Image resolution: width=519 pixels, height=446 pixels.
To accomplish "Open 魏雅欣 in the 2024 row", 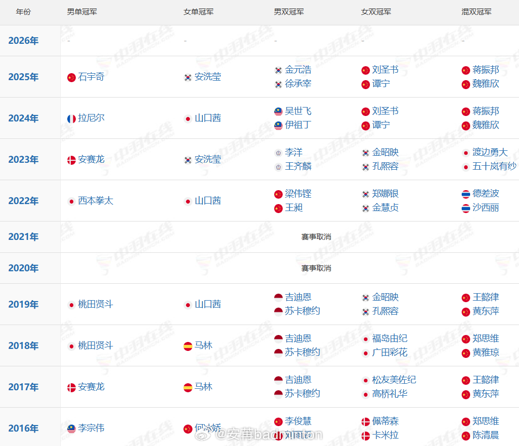I will (486, 125).
